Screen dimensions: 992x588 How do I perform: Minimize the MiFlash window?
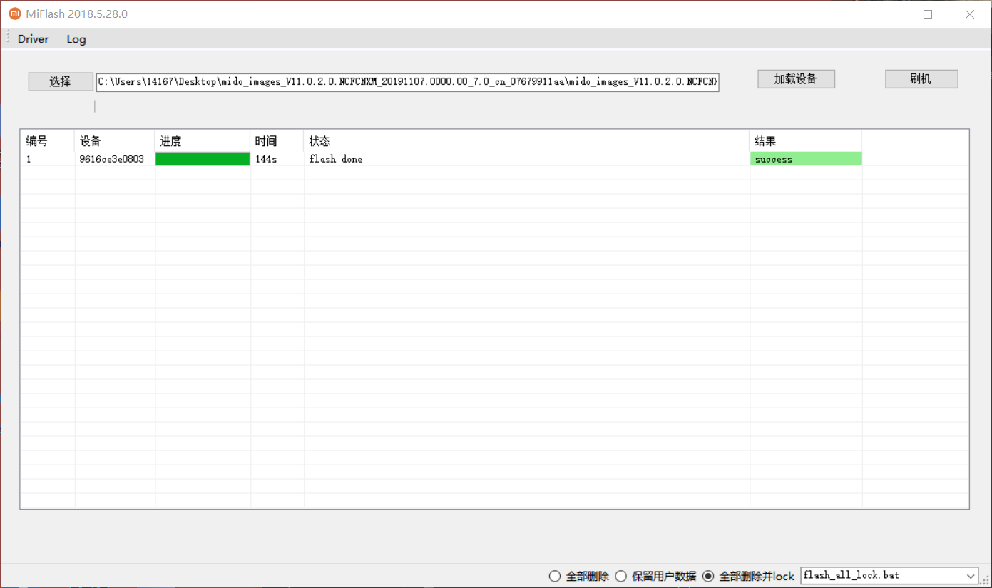[x=886, y=14]
